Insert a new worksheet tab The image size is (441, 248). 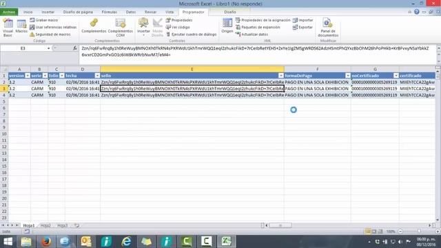pyautogui.click(x=76, y=225)
